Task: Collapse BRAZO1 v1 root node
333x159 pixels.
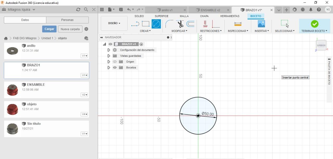Action: coord(104,44)
